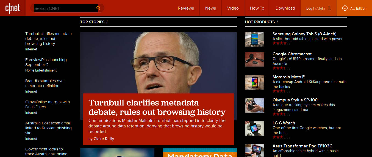Open the Download menu
372x157 pixels.
[285, 8]
